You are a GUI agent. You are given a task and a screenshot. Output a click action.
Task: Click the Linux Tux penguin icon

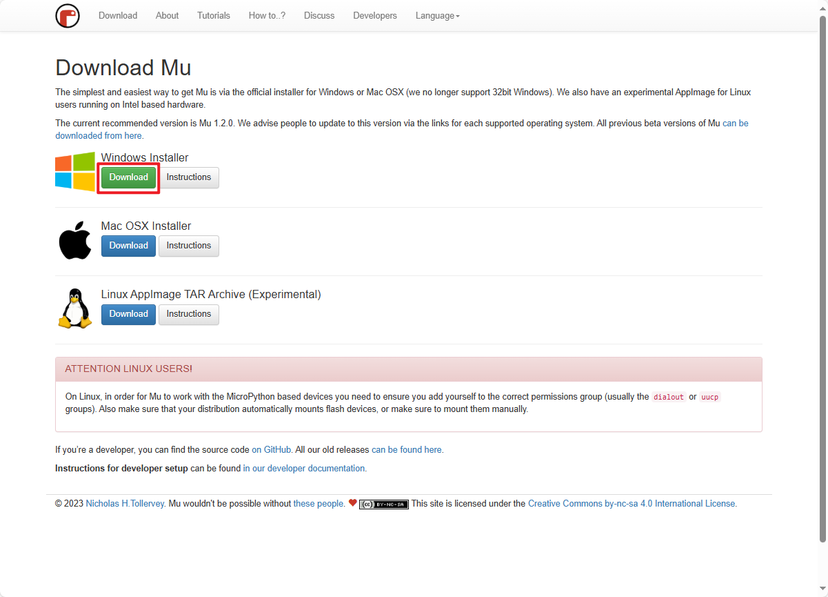click(x=75, y=309)
